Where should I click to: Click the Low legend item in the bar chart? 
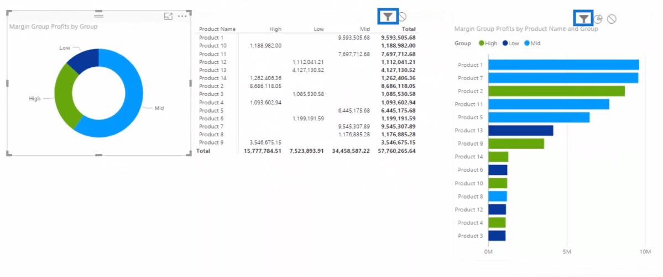511,43
